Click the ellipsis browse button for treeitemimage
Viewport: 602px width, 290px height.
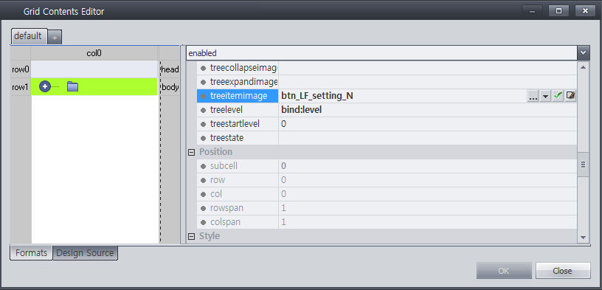pos(533,96)
